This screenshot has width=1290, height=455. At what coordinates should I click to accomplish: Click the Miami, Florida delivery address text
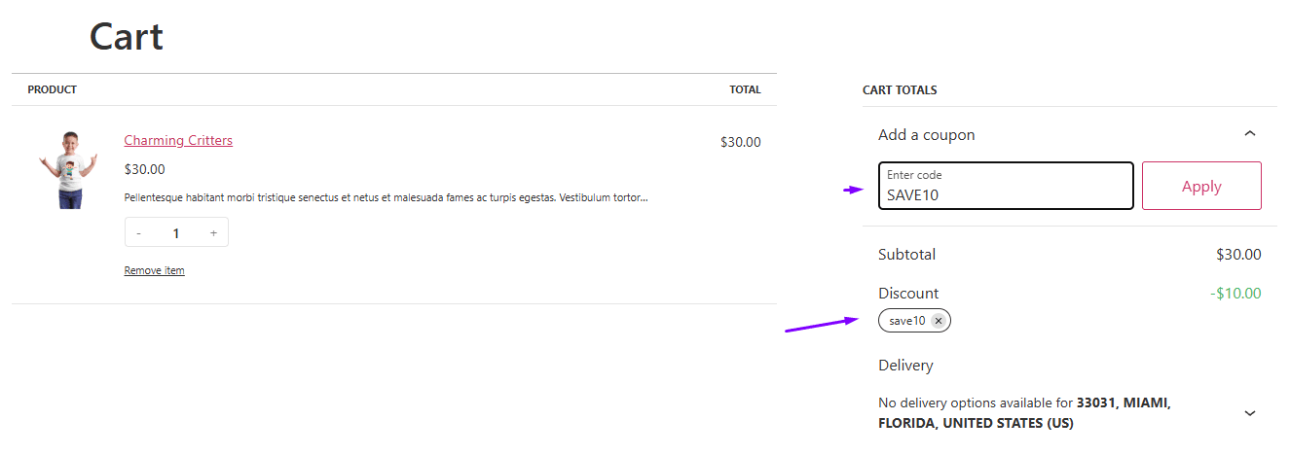point(1025,413)
